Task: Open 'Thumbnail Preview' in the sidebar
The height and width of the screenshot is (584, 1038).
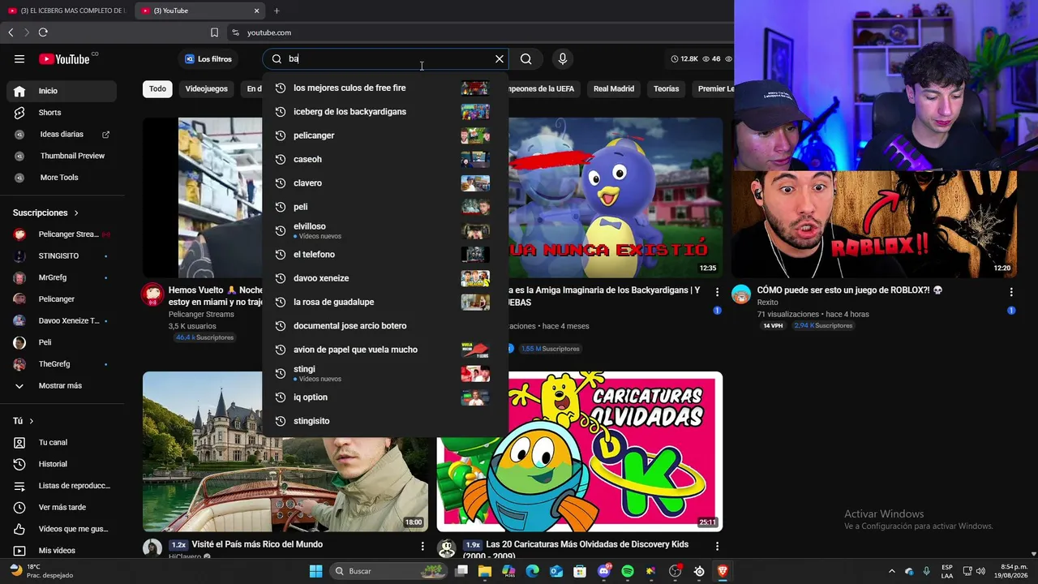Action: (62, 156)
